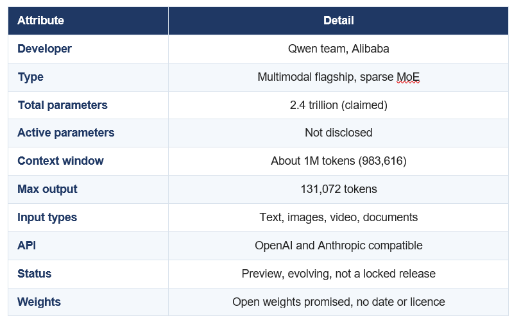Click 'Multimodal flagship, sparse MoE' cell
This screenshot has width=521, height=325.
point(338,77)
